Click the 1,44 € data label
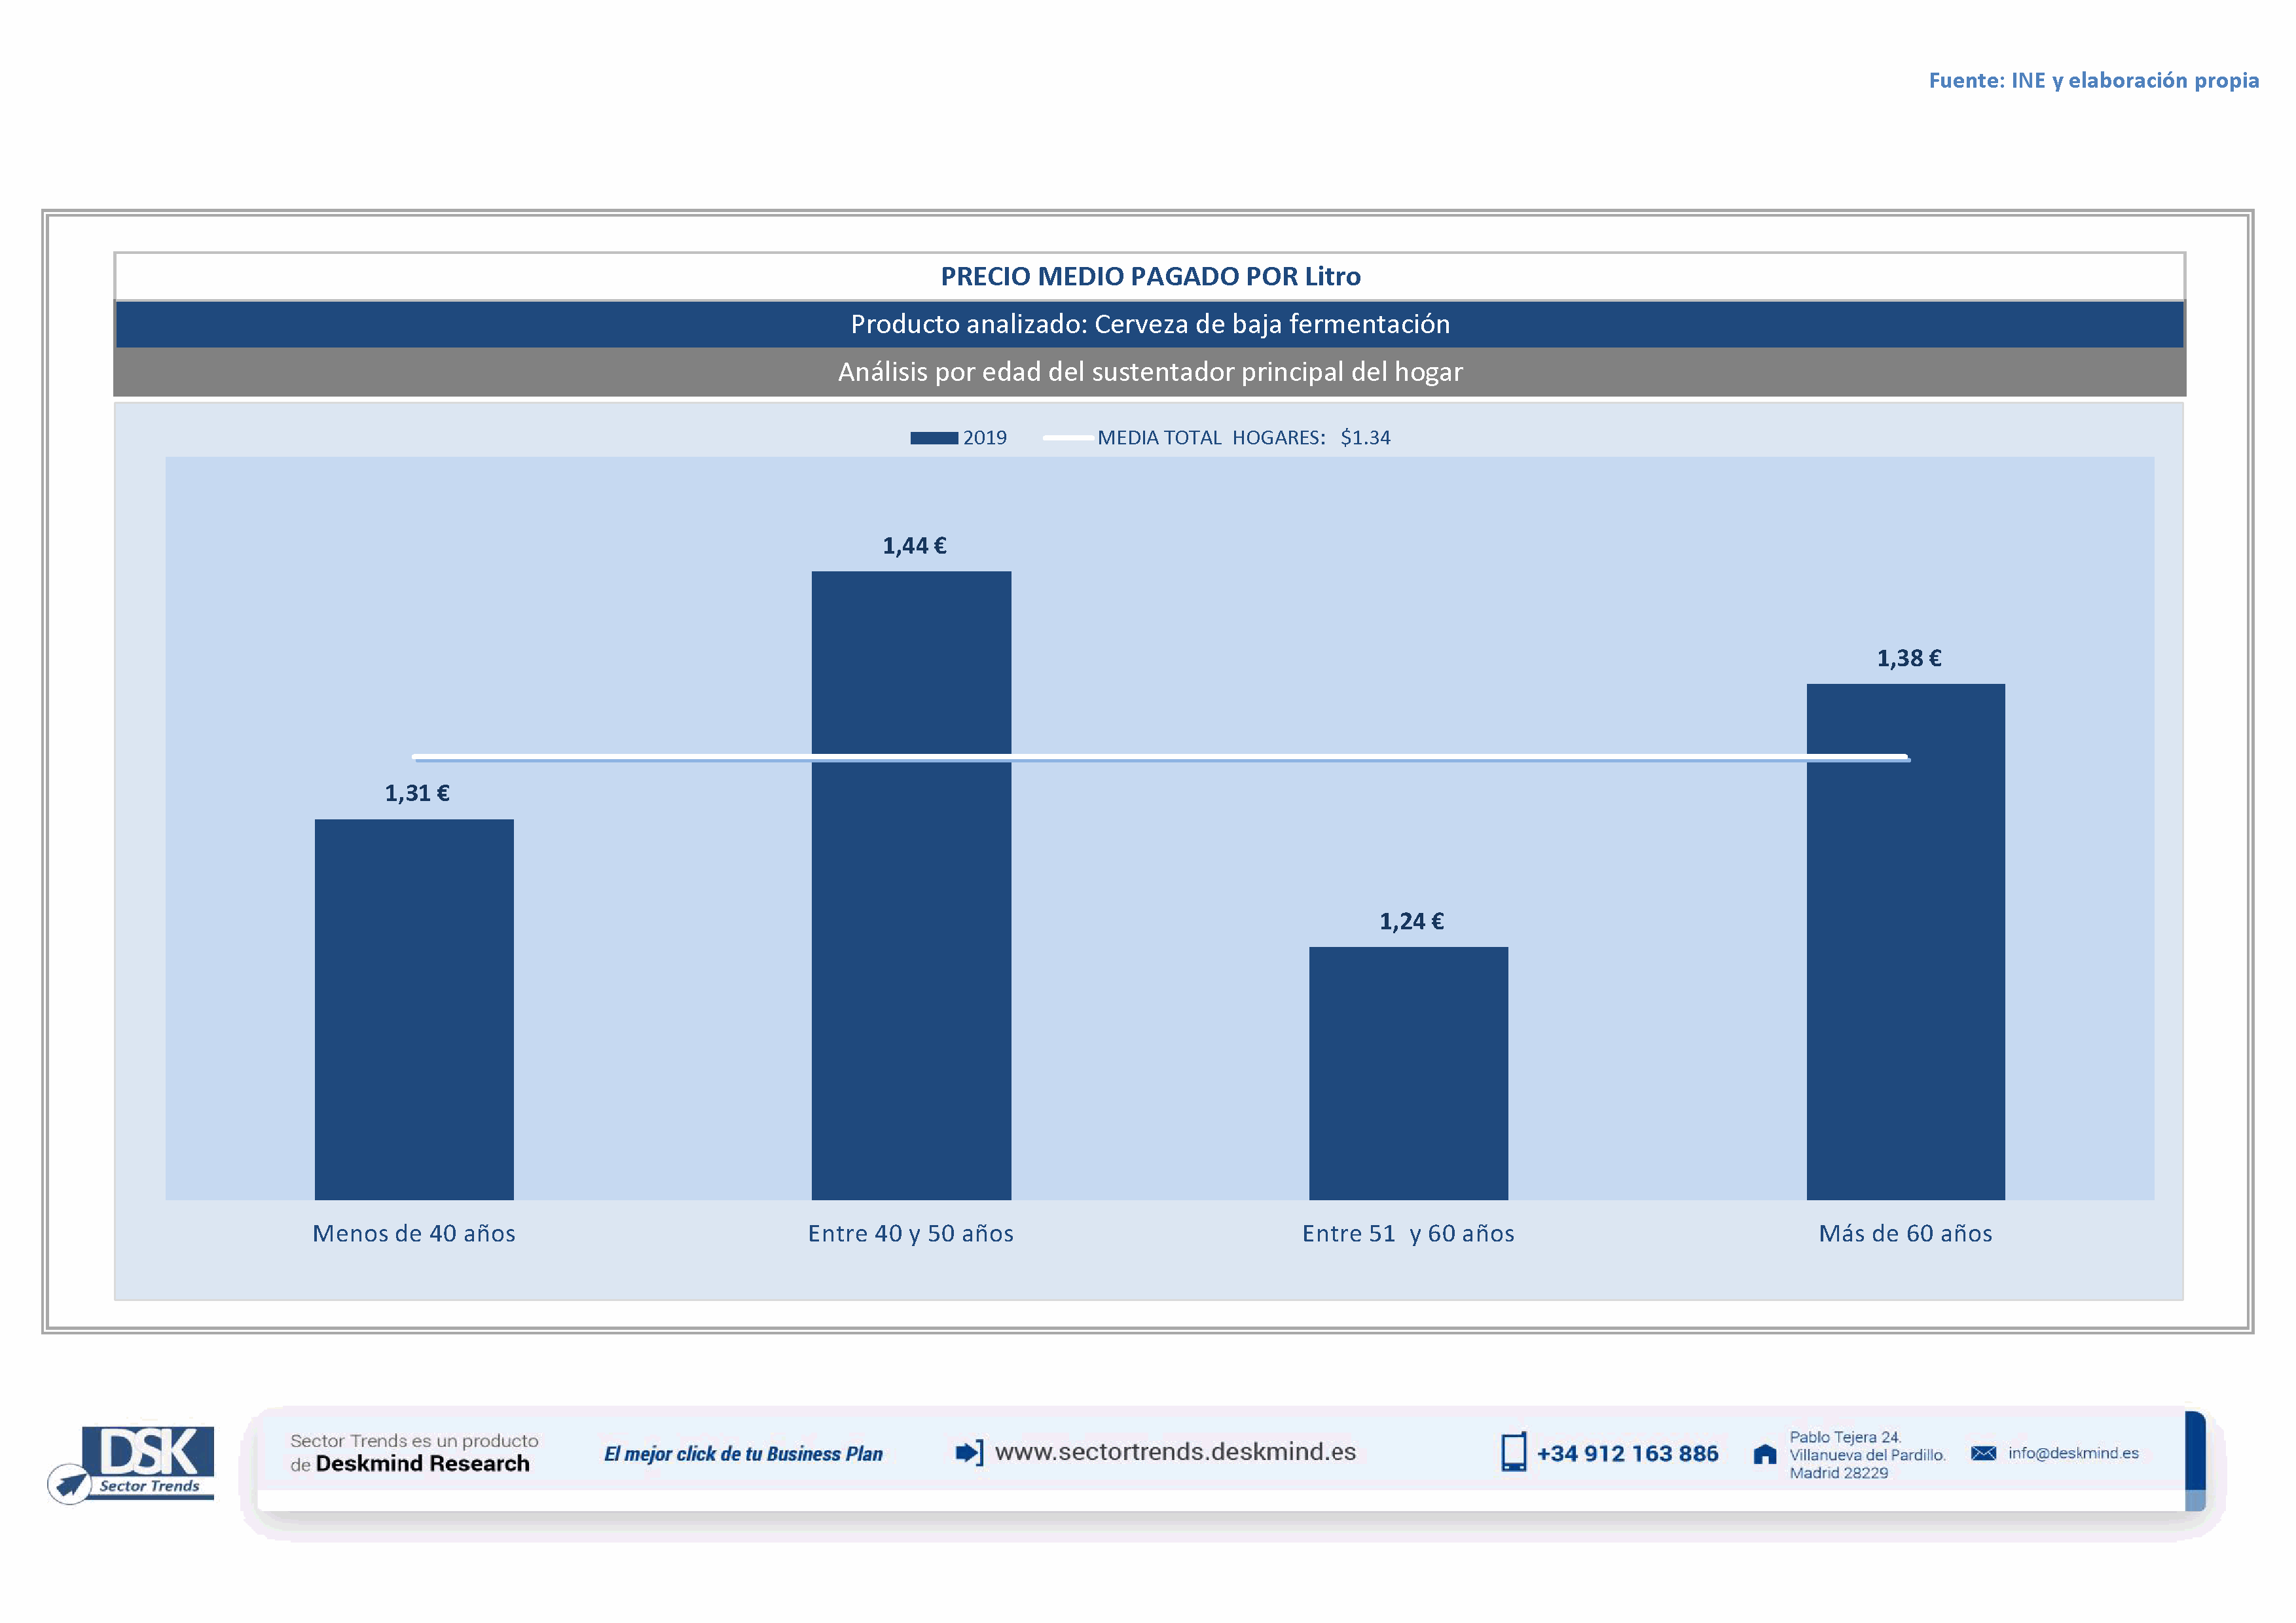 pyautogui.click(x=914, y=546)
